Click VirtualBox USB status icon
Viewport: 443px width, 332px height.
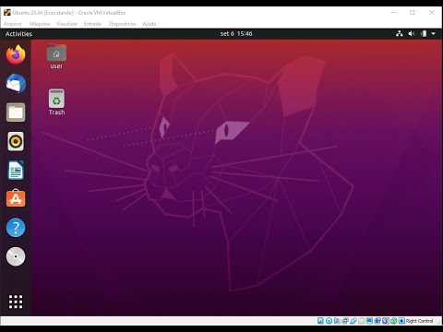click(x=353, y=321)
